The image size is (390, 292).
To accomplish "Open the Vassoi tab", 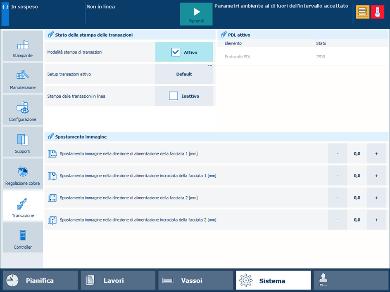I will [195, 280].
